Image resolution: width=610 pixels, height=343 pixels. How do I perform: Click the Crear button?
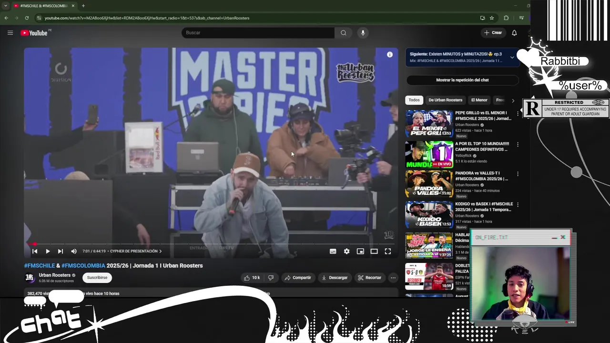point(493,33)
